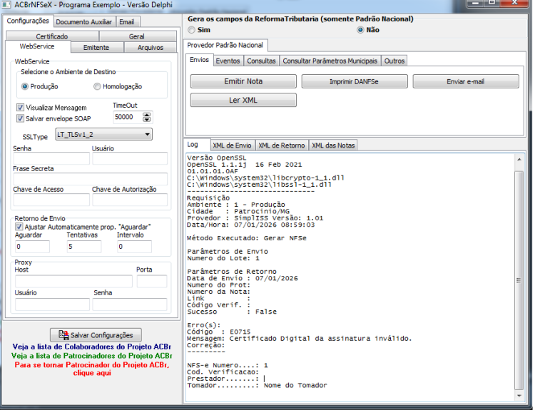
Task: Click the Imprimir DANFSe button
Action: [354, 81]
